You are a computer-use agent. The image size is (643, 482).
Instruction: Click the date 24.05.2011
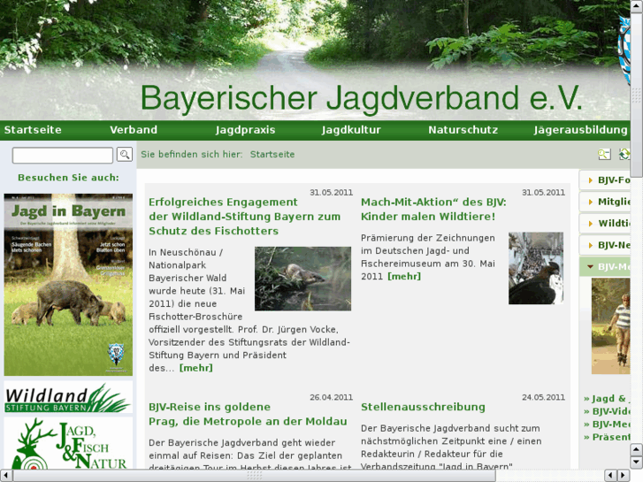pyautogui.click(x=543, y=397)
